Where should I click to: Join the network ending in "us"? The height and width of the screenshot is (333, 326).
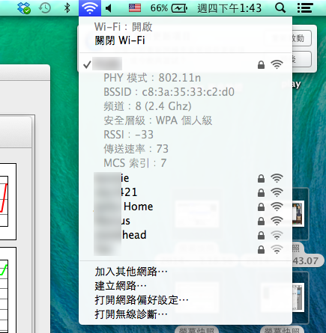185,221
